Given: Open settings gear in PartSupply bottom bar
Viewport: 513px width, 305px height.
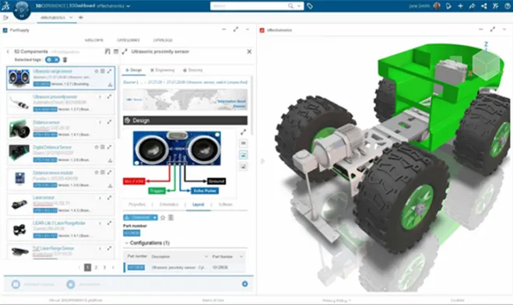Looking at the screenshot, I should point(244,284).
